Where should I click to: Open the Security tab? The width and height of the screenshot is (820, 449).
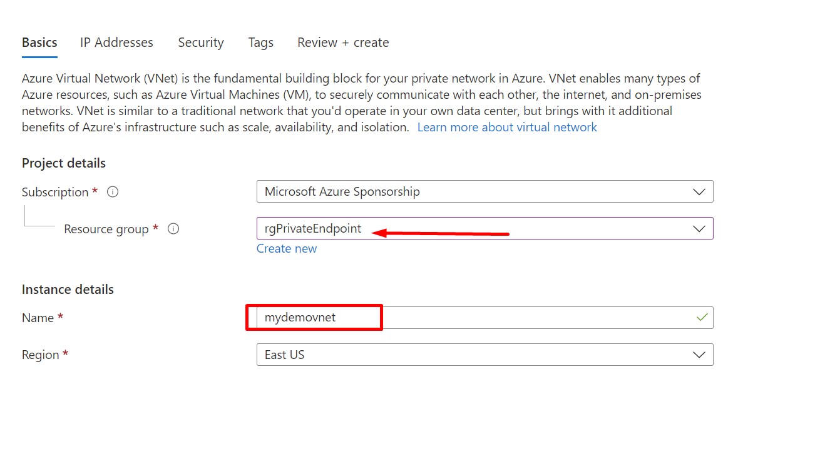[200, 43]
